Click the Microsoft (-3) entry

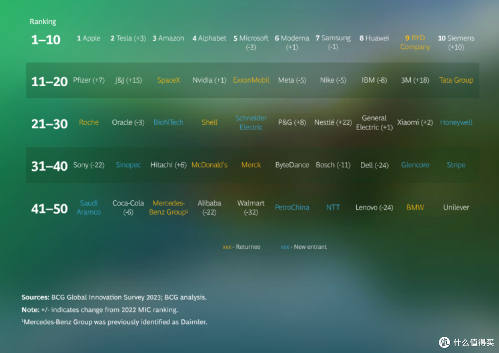pyautogui.click(x=251, y=42)
